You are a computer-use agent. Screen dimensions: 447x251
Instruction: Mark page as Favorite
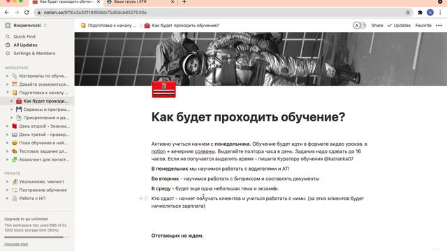coord(423,25)
